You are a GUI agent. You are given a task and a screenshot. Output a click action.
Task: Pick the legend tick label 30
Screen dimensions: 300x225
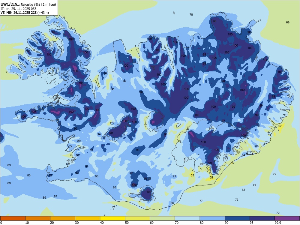pyautogui.click(x=77, y=223)
